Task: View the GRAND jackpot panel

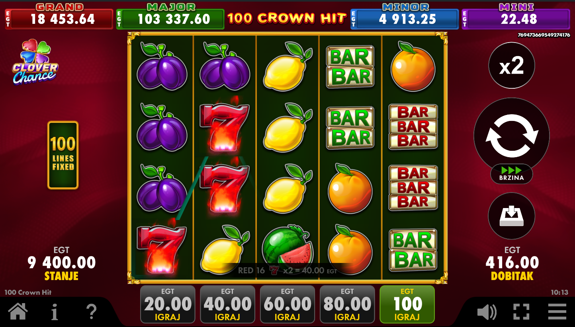Action: pos(59,16)
